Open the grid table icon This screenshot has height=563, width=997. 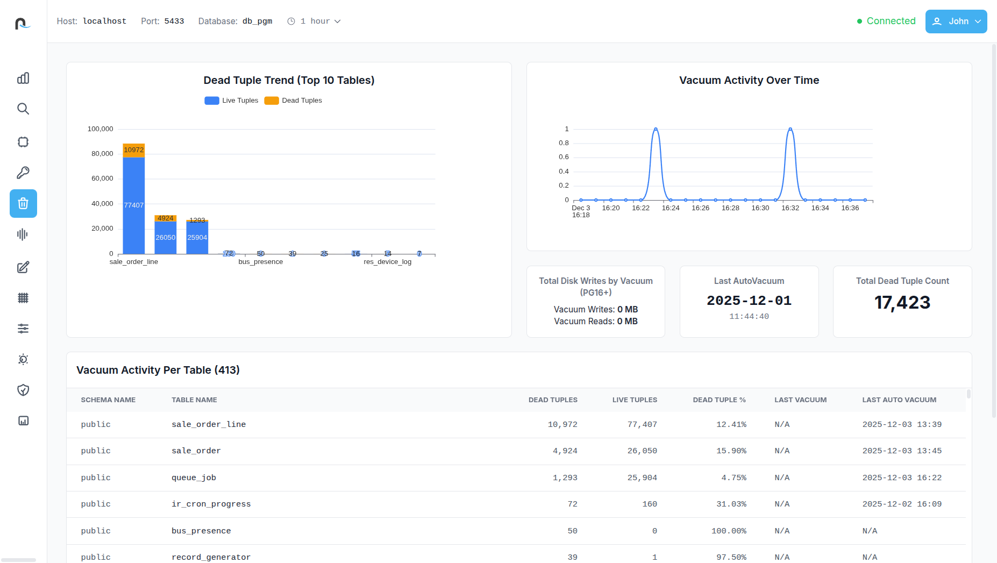(x=23, y=298)
